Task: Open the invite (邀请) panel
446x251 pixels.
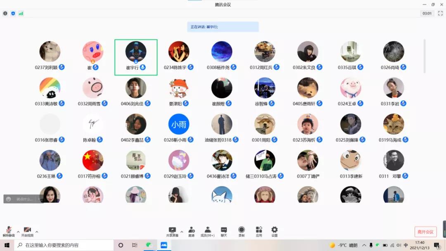Action: coord(192,231)
